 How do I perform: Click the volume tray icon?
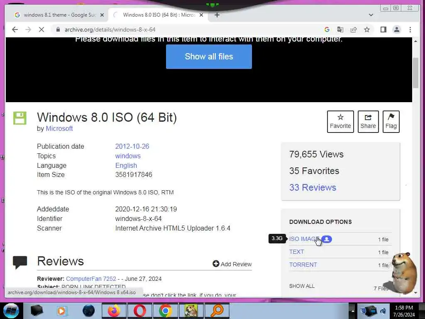click(383, 311)
